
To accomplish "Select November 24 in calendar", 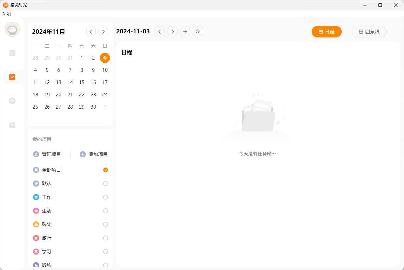I will click(x=105, y=95).
